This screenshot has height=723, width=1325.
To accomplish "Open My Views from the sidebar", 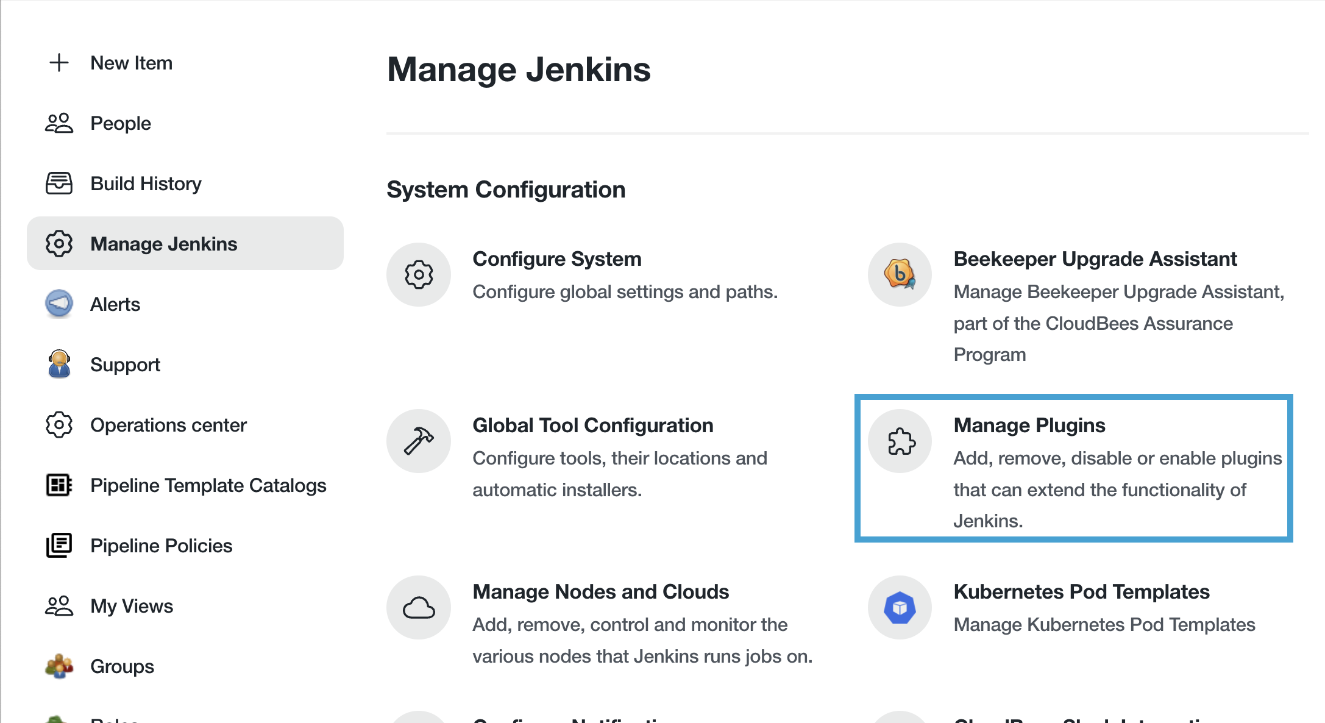I will [x=132, y=605].
